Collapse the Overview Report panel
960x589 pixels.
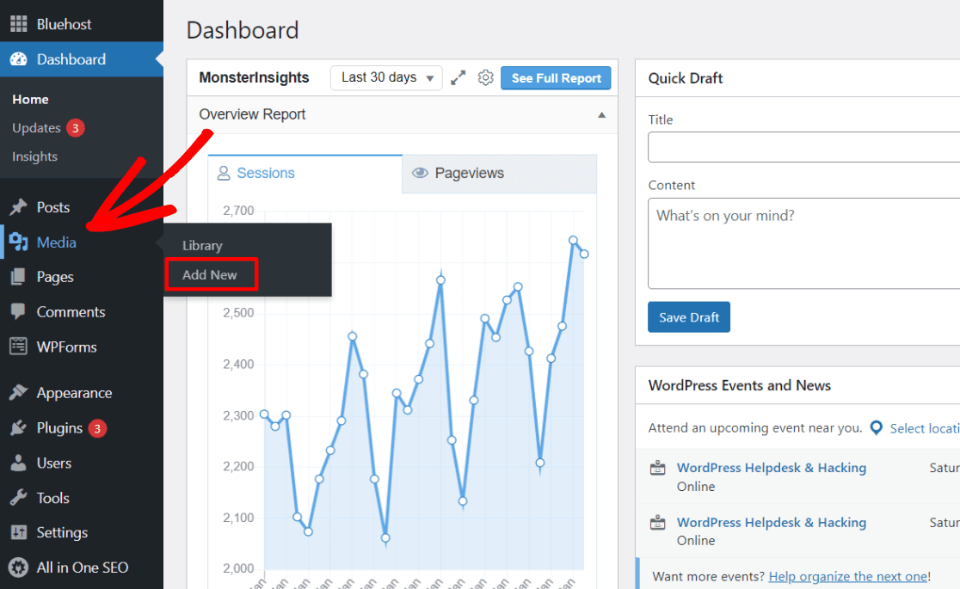[x=601, y=115]
